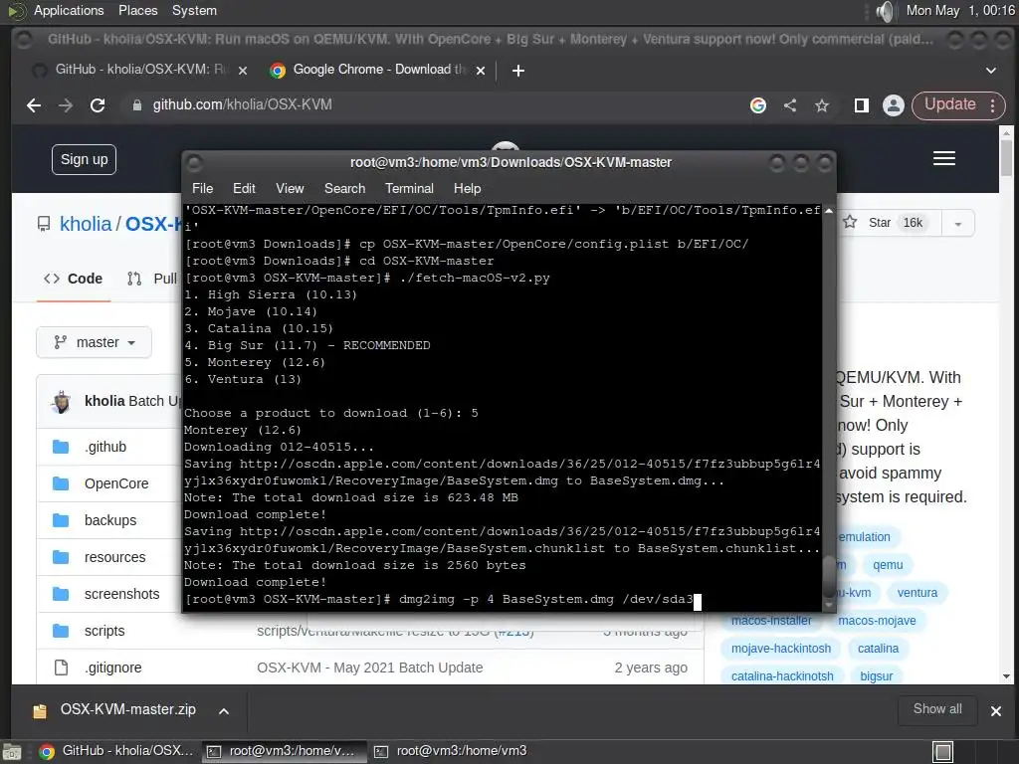
Task: Open Chrome's three-dot menu
Action: [x=993, y=105]
